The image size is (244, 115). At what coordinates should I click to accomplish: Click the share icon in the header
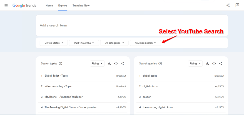point(228,5)
